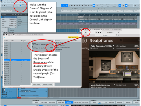This screenshot has width=141, height=106.
Task: Click the Add Targets button
Action: (x=37, y=85)
